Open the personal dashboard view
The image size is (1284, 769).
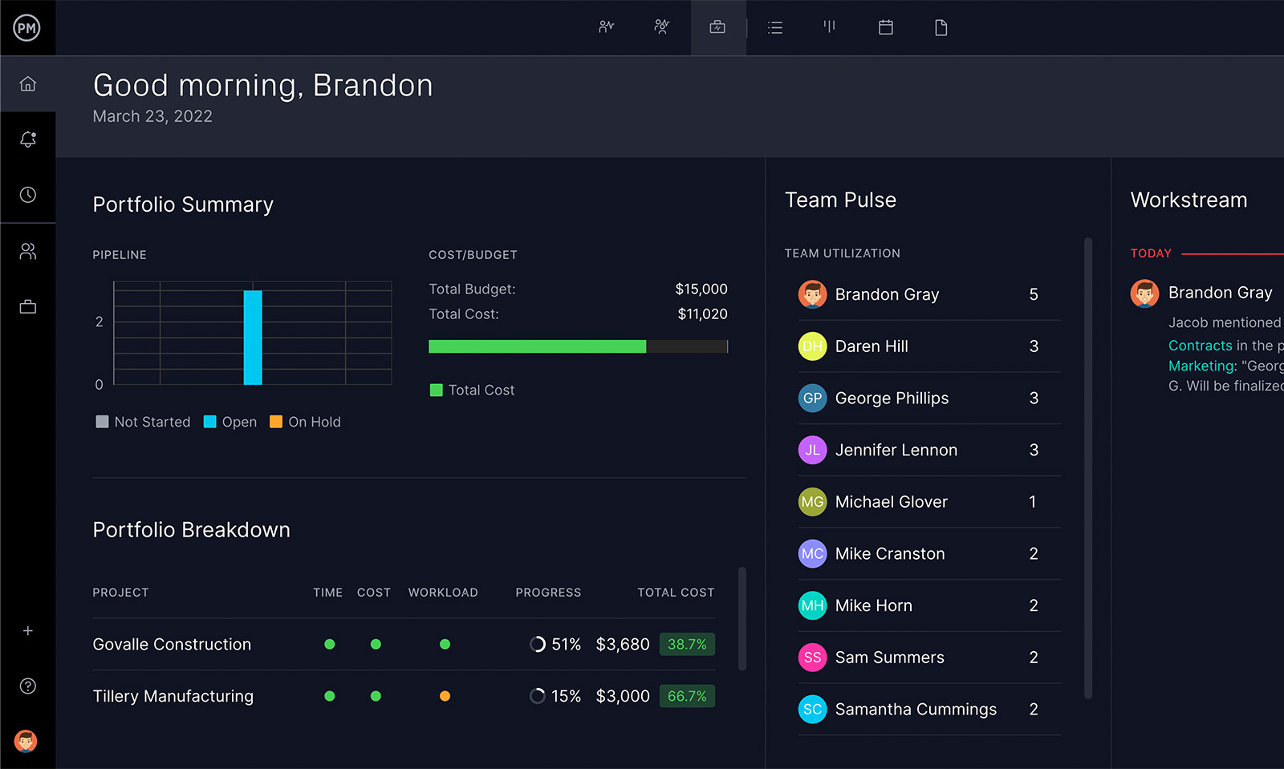[x=606, y=27]
